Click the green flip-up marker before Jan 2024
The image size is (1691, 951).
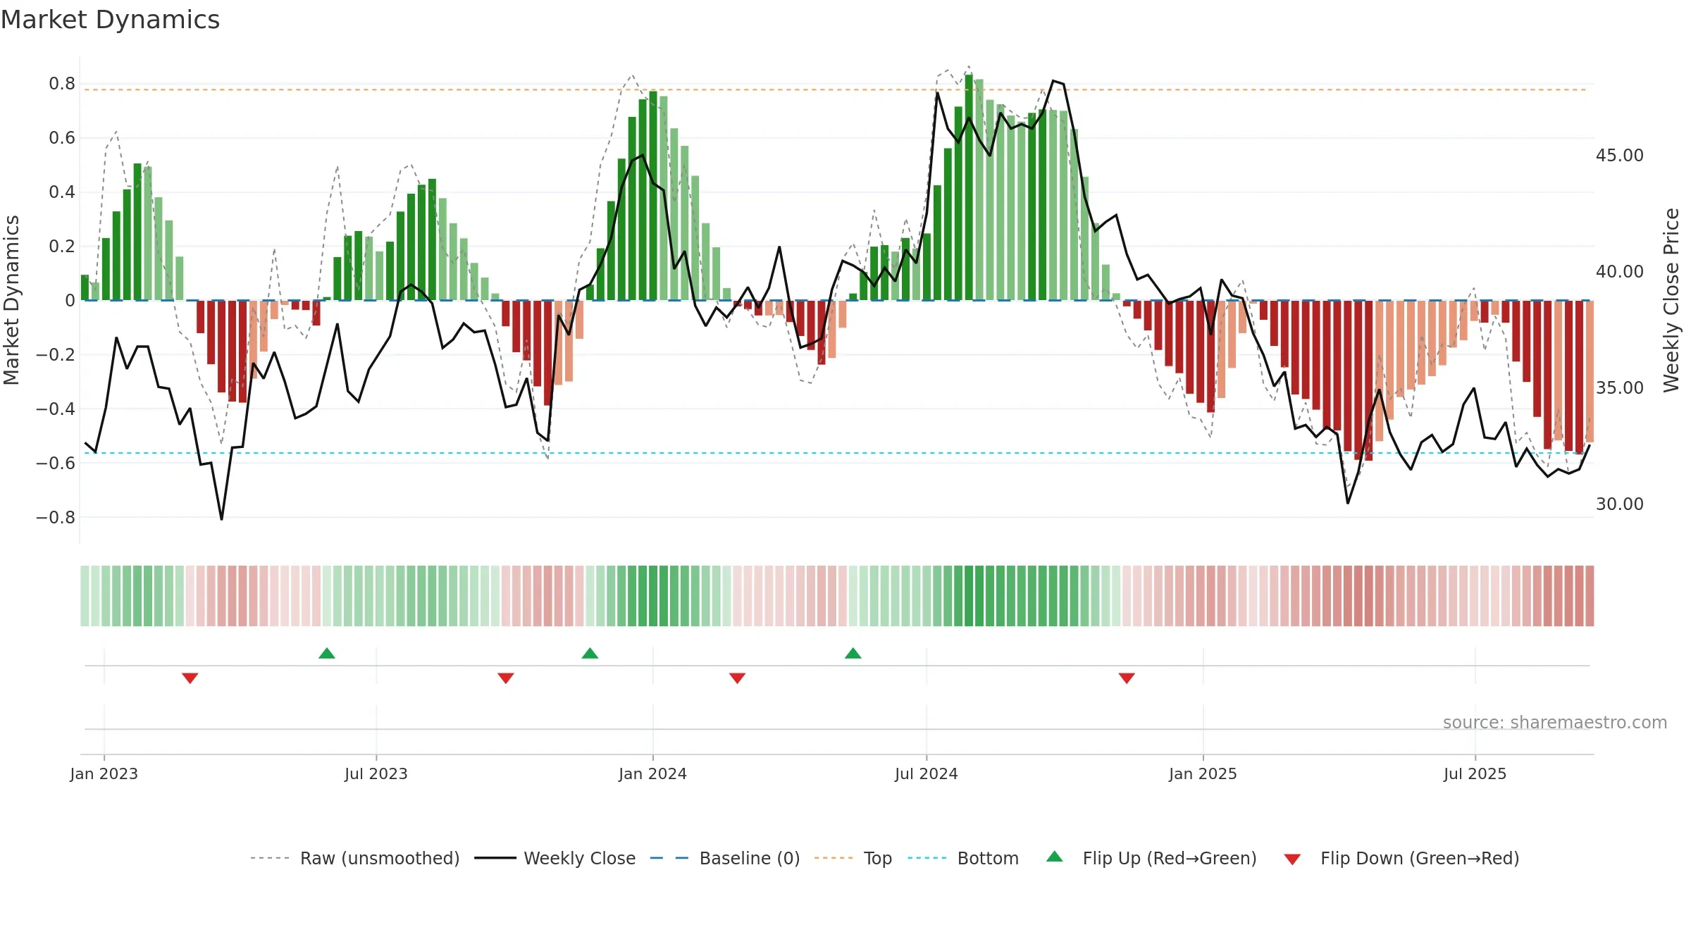pos(590,653)
